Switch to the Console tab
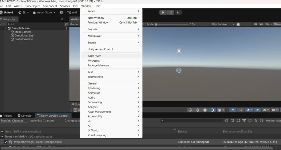 pyautogui.click(x=24, y=116)
